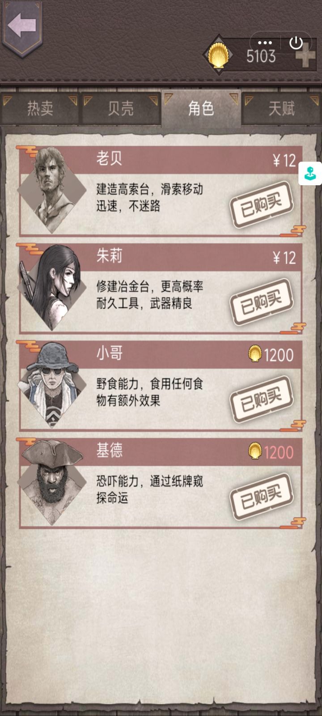Open the 天赋 tab
Viewport: 322px width, 716px height.
[x=282, y=109]
